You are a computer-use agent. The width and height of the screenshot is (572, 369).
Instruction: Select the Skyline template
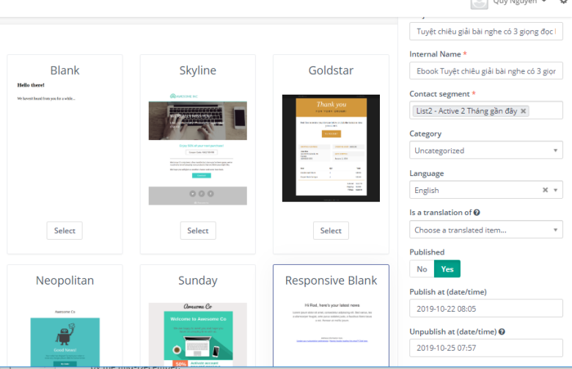(197, 230)
